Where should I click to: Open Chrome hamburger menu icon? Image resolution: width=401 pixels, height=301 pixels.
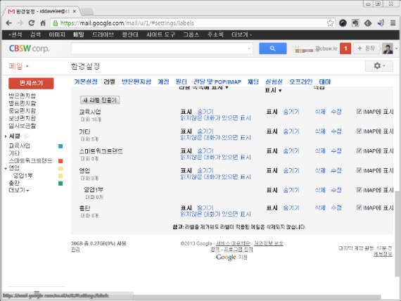[x=393, y=23]
